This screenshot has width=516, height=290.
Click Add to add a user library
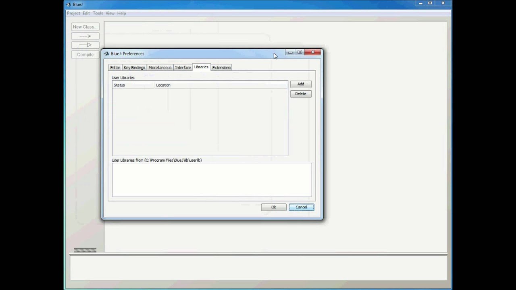301,84
